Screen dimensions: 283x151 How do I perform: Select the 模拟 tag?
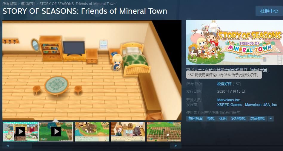pyautogui.click(x=211, y=119)
